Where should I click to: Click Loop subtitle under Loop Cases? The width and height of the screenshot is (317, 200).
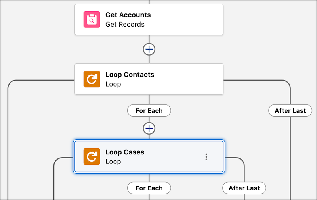[113, 162]
